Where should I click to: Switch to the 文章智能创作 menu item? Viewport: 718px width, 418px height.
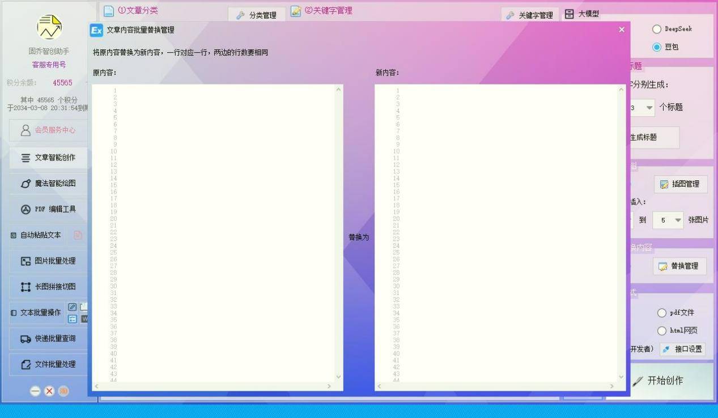[x=49, y=158]
